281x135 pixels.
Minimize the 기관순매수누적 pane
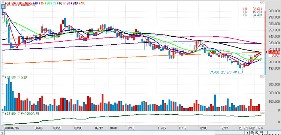pyautogui.click(x=261, y=113)
